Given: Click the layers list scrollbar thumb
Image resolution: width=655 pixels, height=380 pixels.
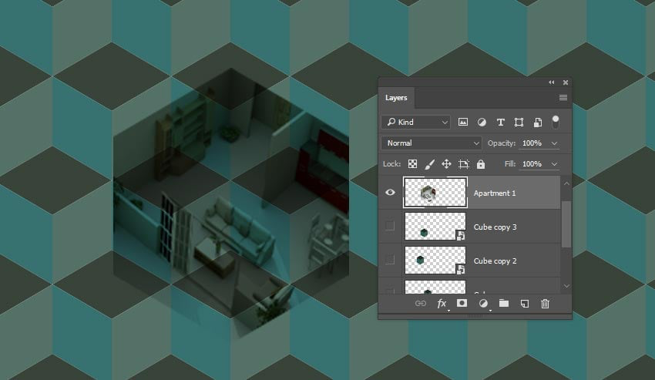Looking at the screenshot, I should 566,224.
